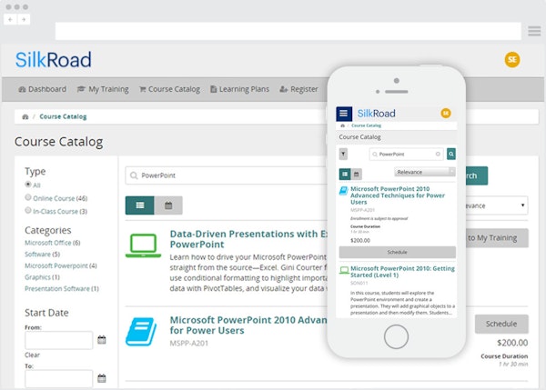This screenshot has height=390, width=546.
Task: Open the Relevance sort dropdown in the phone
Action: (425, 172)
